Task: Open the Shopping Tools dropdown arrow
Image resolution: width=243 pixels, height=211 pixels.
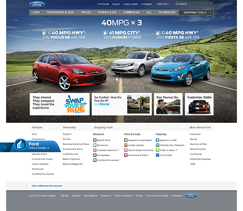Action: point(211,13)
